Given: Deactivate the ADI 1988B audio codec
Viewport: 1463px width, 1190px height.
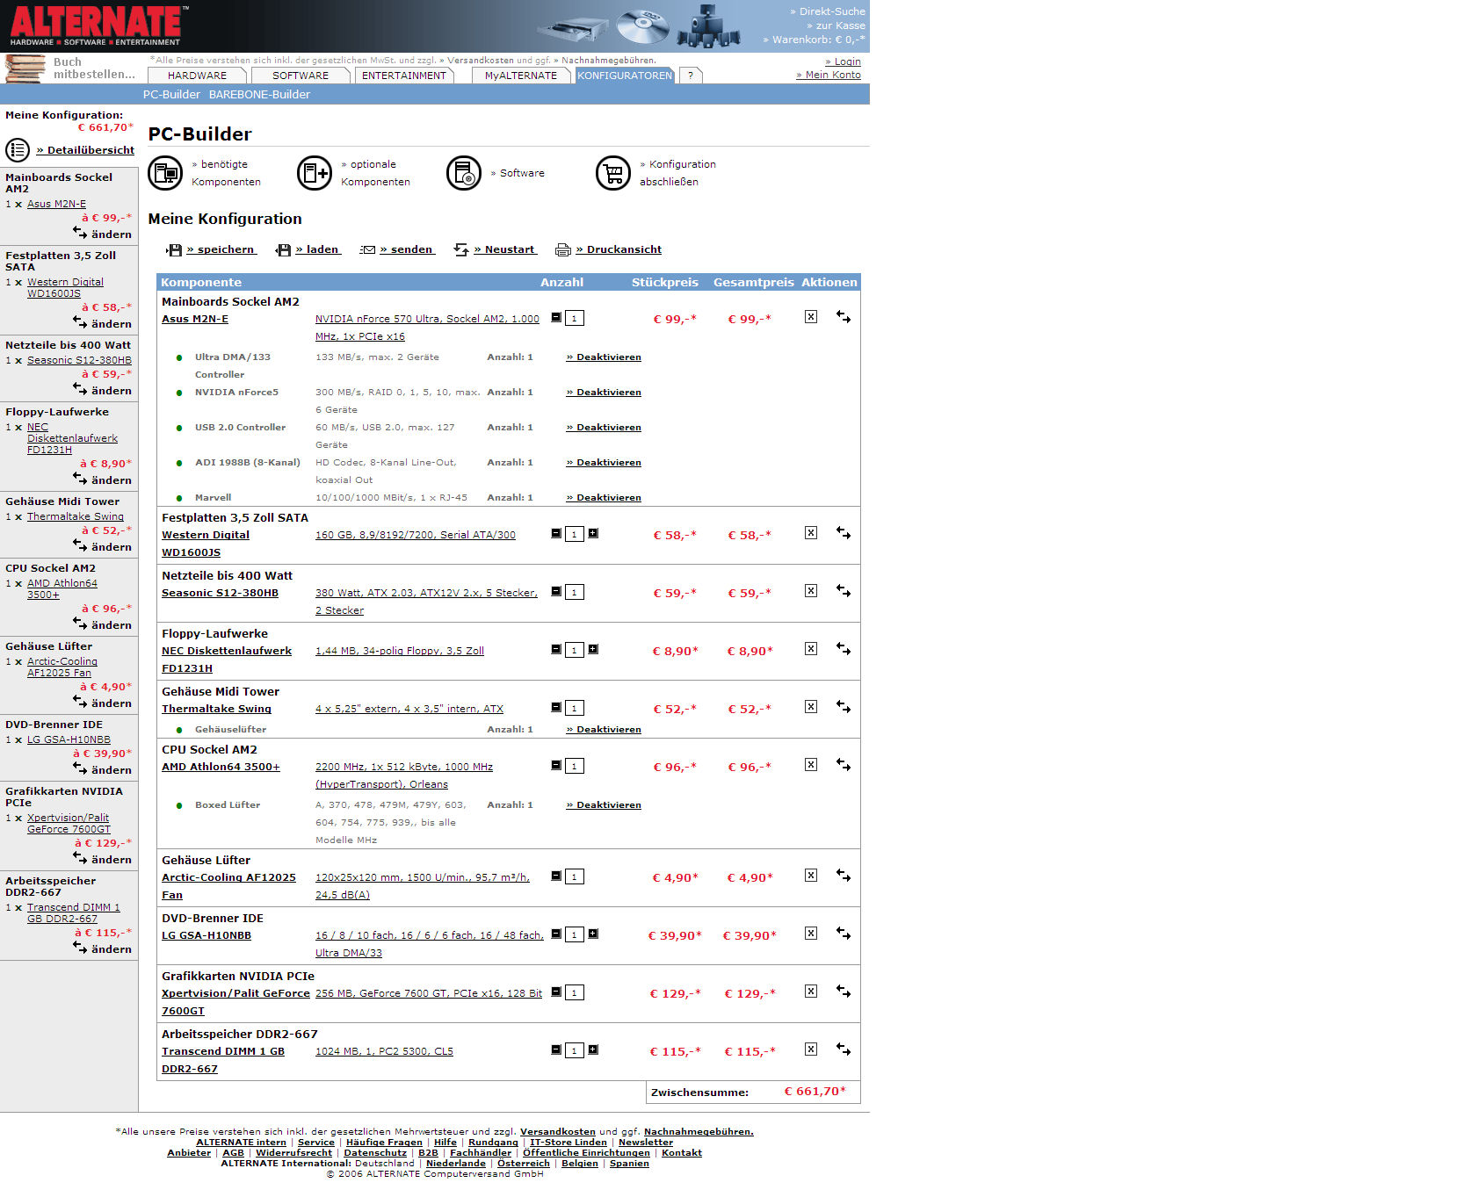Looking at the screenshot, I should pyautogui.click(x=604, y=462).
